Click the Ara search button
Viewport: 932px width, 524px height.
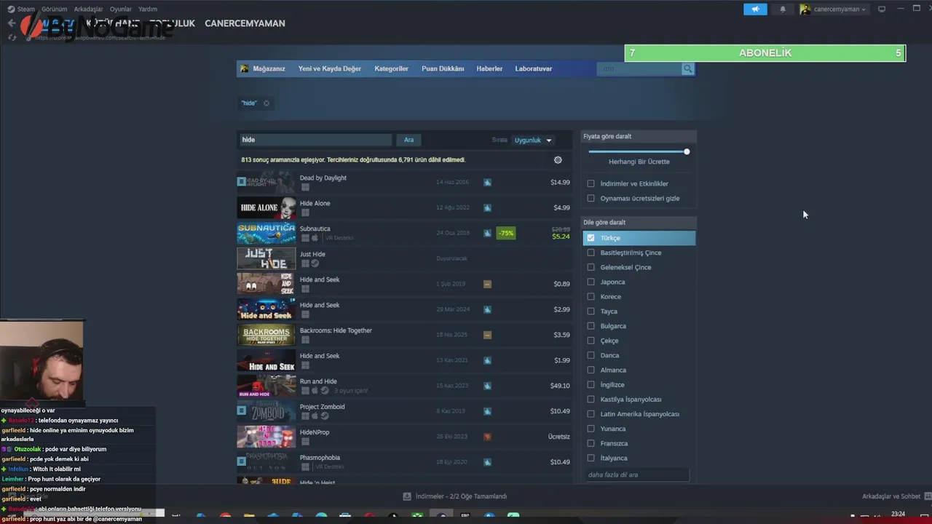pos(409,140)
